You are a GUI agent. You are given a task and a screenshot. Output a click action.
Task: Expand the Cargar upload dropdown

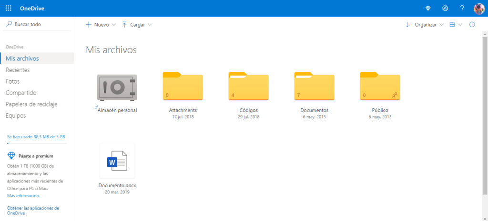[137, 25]
